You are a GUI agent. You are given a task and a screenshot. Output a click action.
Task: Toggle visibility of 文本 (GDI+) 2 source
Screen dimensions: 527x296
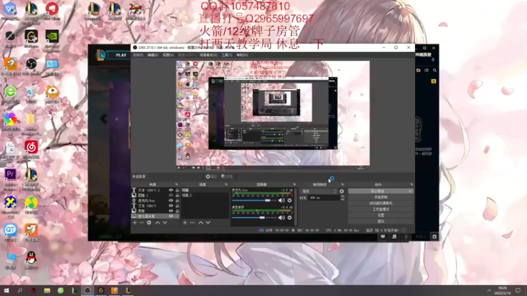171,190
